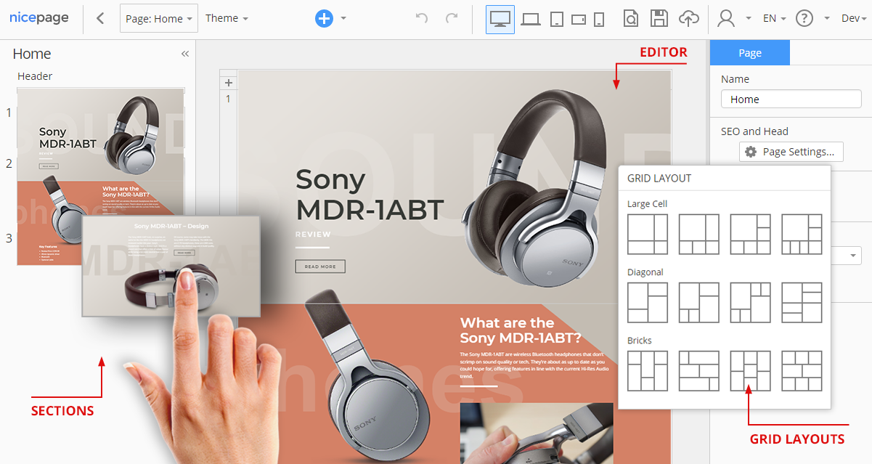This screenshot has height=464, width=872.
Task: Click the cloud upload publish icon
Action: (x=688, y=19)
